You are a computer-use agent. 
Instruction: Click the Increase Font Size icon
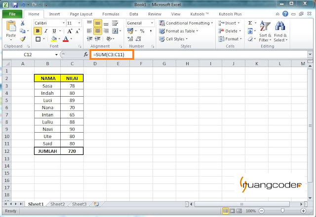(70, 31)
